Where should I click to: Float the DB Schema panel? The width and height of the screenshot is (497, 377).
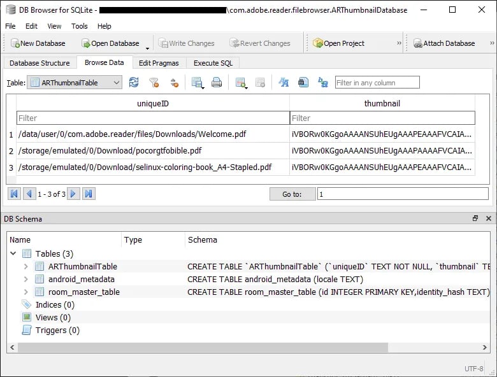[x=475, y=218]
